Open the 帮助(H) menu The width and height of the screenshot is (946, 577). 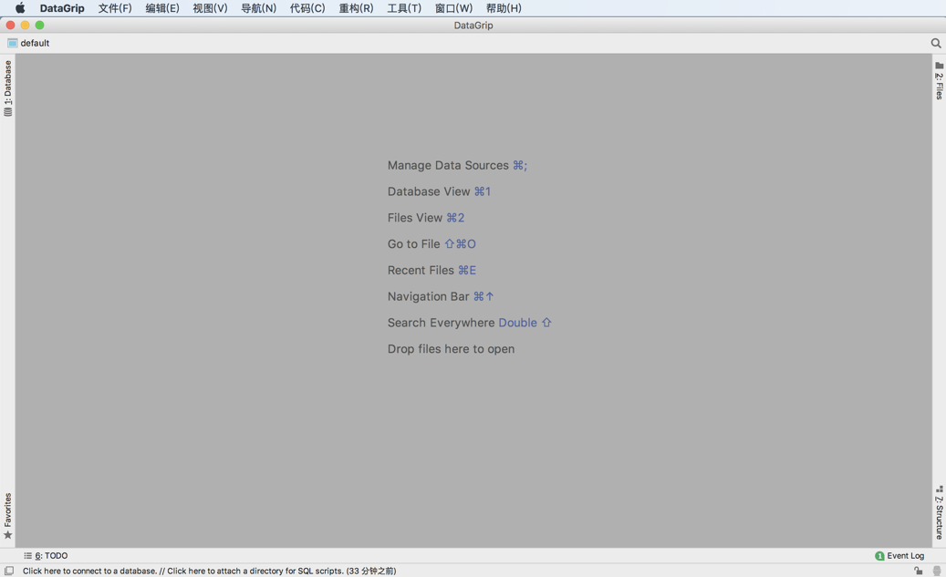[x=504, y=8]
